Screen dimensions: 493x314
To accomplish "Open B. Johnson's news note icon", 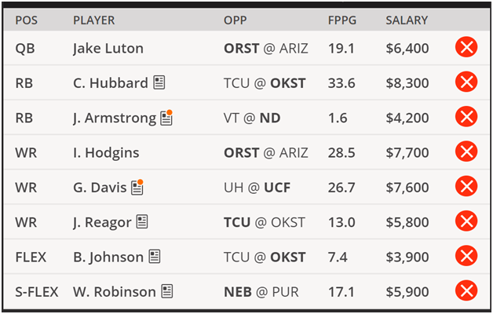I will pos(155,256).
